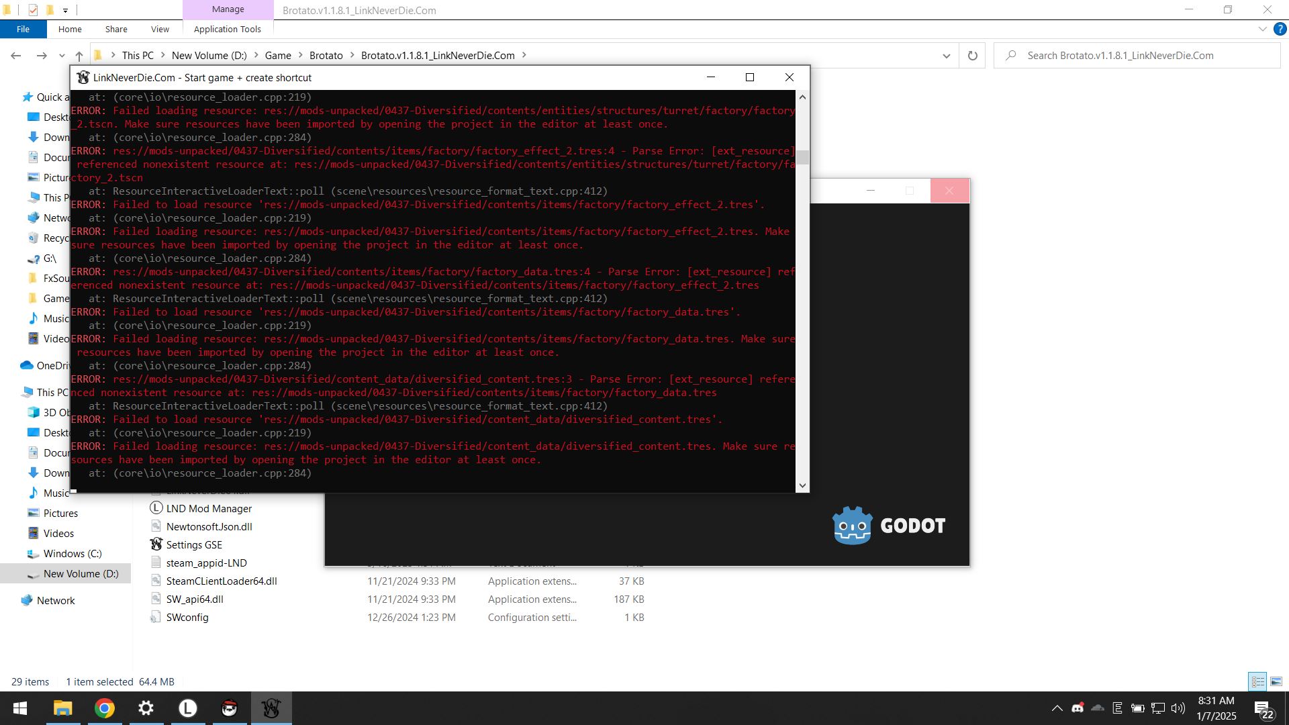Click the battery tray icon

pyautogui.click(x=1138, y=708)
